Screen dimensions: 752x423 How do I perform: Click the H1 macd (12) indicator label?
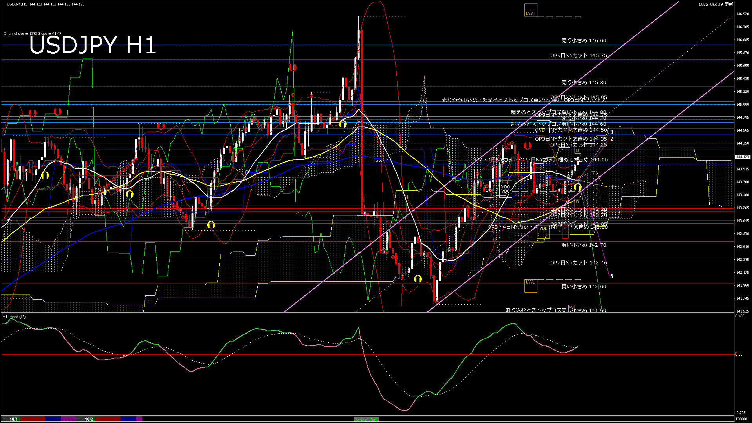(x=14, y=316)
